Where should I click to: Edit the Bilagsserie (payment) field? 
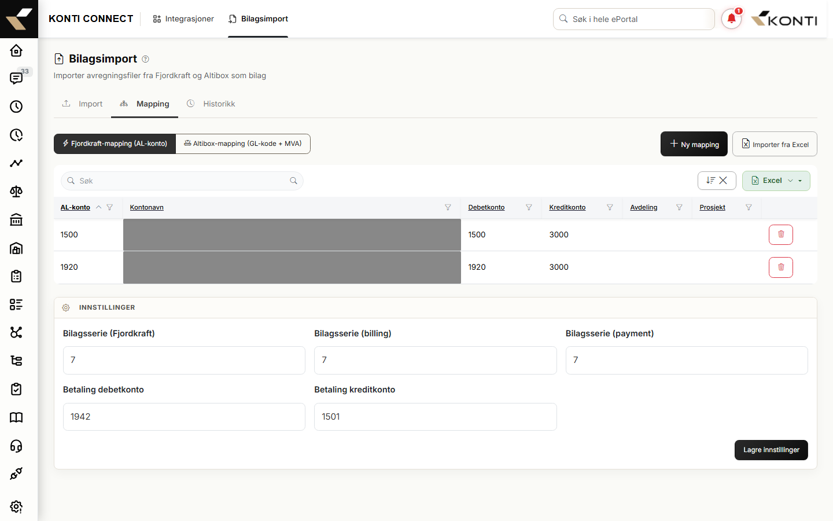click(x=687, y=360)
